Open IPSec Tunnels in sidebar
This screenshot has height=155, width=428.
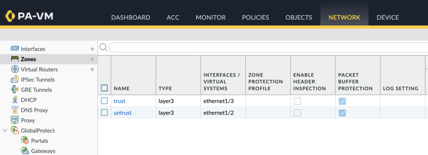pyautogui.click(x=38, y=80)
